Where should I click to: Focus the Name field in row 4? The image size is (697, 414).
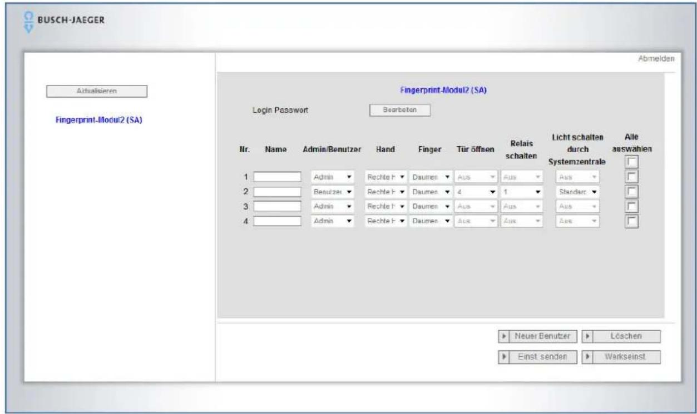click(x=277, y=221)
